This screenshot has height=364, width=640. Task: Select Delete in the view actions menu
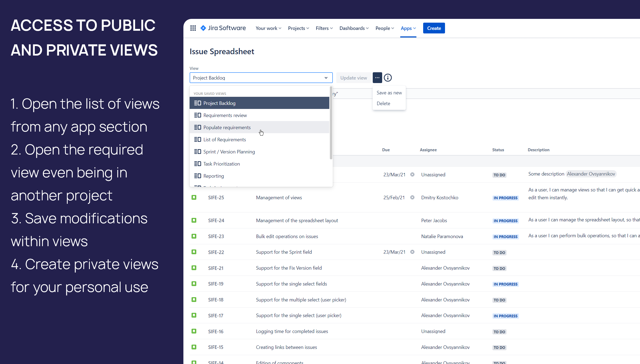[x=383, y=104]
